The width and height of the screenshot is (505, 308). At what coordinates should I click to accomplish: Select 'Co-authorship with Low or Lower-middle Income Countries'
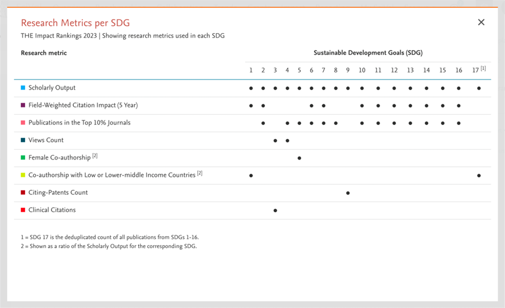(112, 175)
